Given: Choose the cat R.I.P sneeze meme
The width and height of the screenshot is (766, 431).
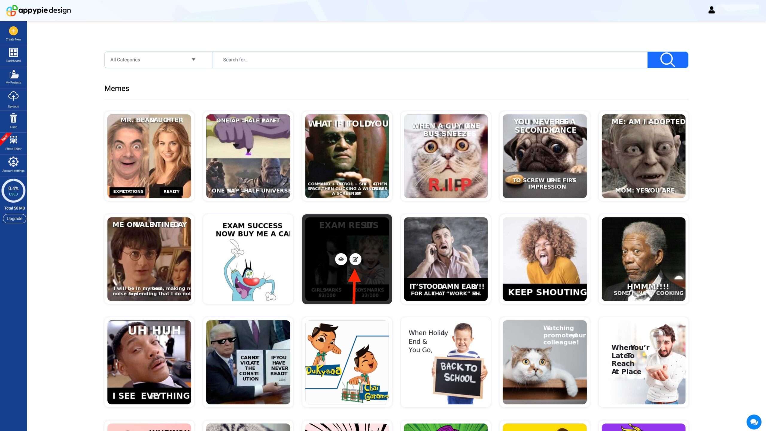Looking at the screenshot, I should pyautogui.click(x=446, y=156).
